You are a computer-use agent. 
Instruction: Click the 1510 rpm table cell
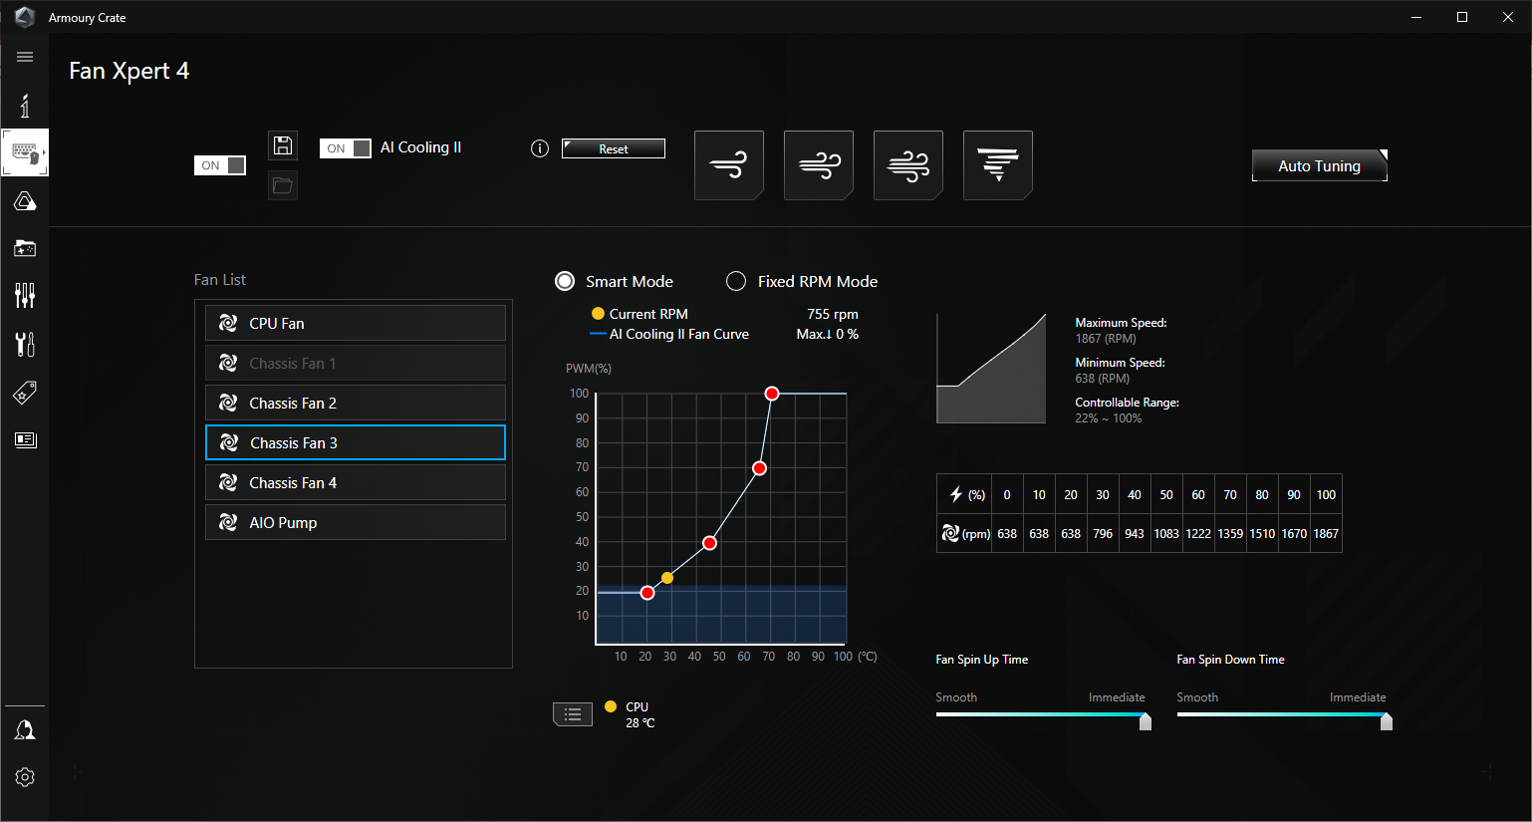pyautogui.click(x=1262, y=534)
